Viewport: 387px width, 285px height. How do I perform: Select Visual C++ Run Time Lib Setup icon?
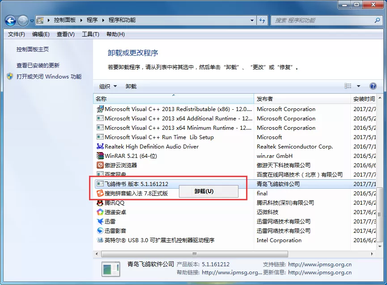[100, 137]
